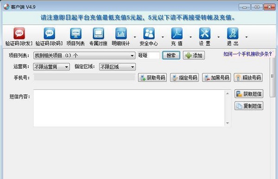Click the 添加 add button
278x179 pixels.
point(194,56)
